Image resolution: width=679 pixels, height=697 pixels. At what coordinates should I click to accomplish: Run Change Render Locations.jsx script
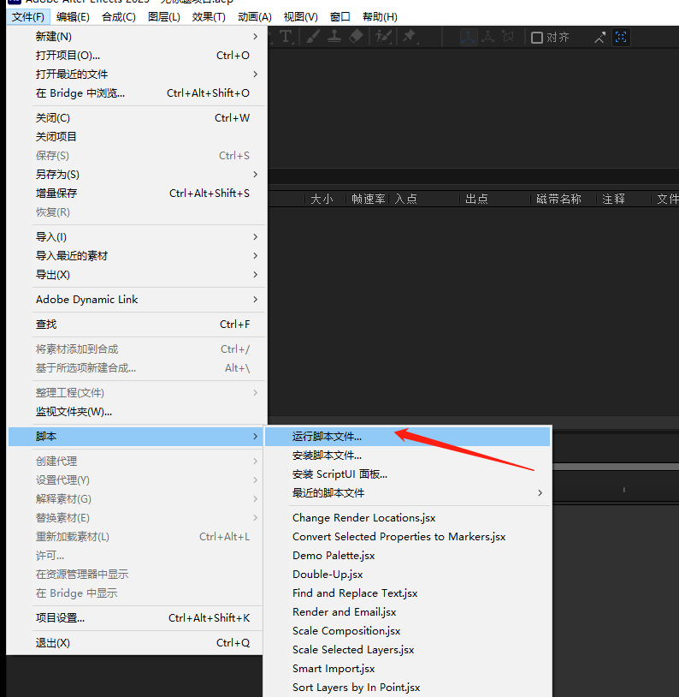click(x=408, y=518)
